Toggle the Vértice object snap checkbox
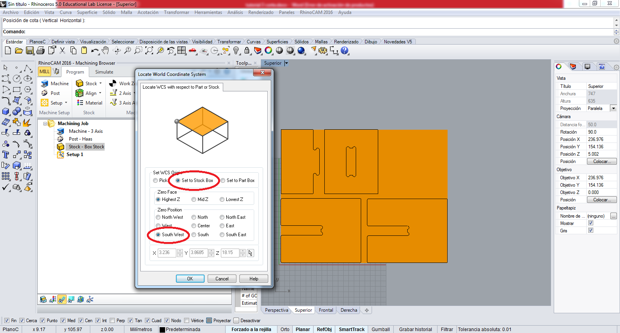The height and width of the screenshot is (333, 620). (187, 321)
